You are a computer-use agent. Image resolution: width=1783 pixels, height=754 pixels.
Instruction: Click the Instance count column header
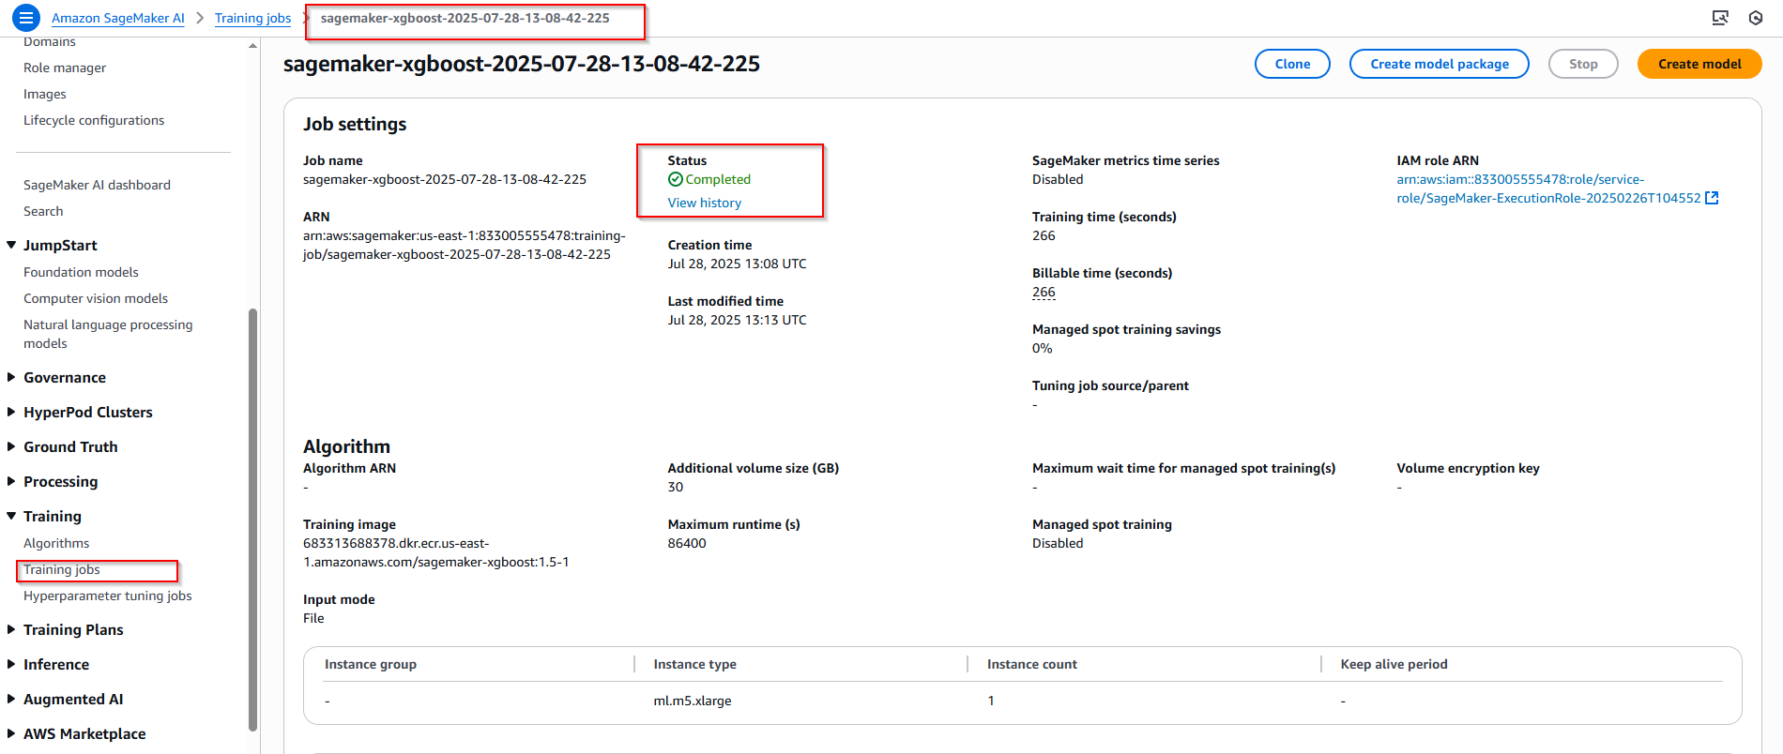pyautogui.click(x=1032, y=664)
